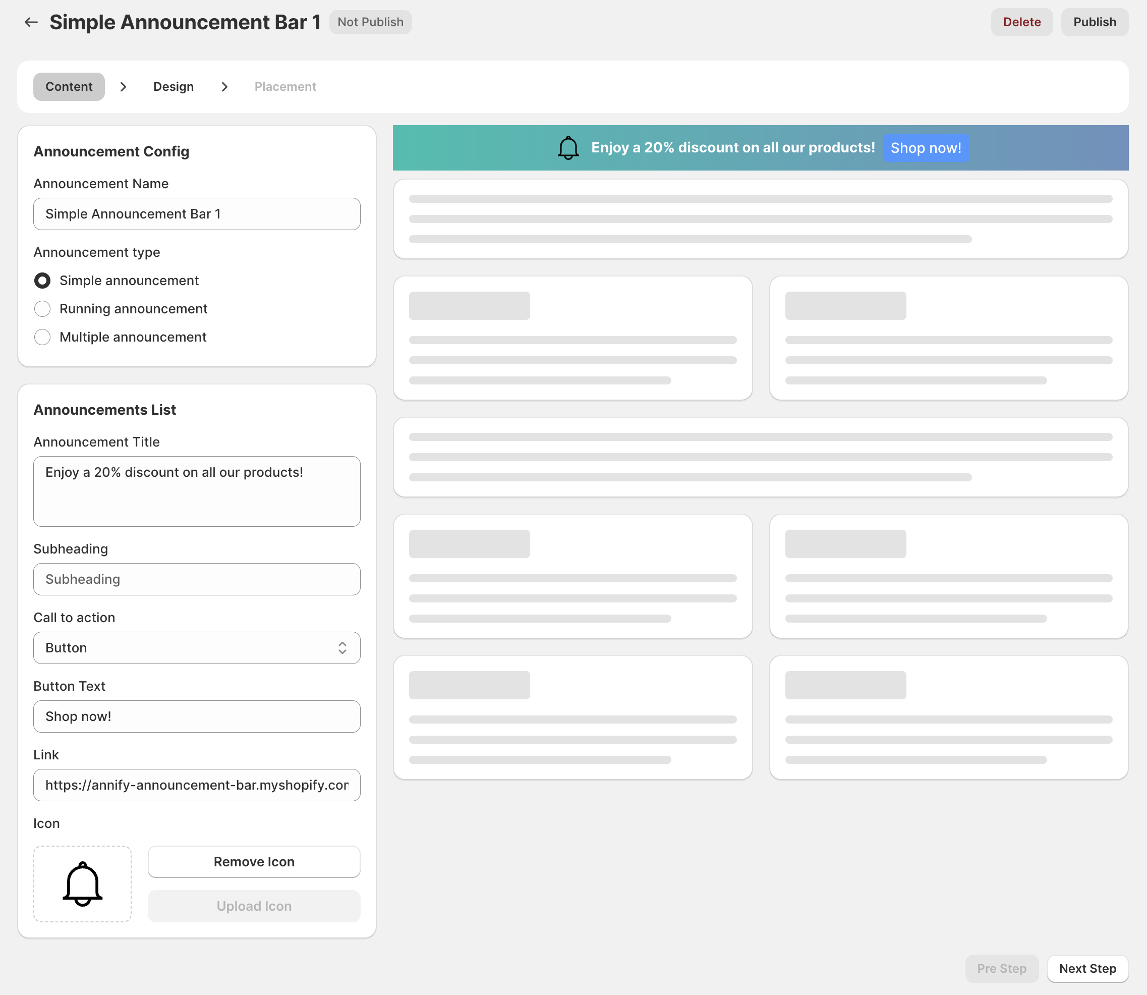
Task: Click the Next Step button
Action: (x=1086, y=968)
